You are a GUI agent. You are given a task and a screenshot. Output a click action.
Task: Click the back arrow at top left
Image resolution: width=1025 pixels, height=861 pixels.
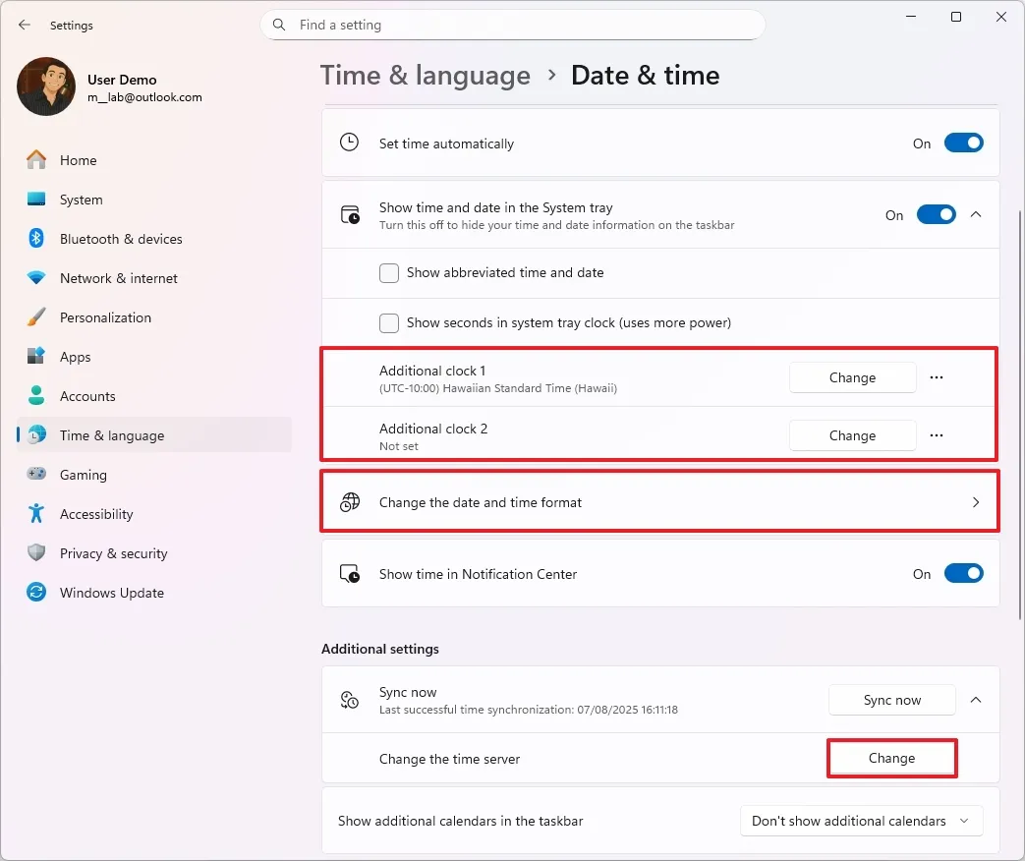(x=24, y=25)
